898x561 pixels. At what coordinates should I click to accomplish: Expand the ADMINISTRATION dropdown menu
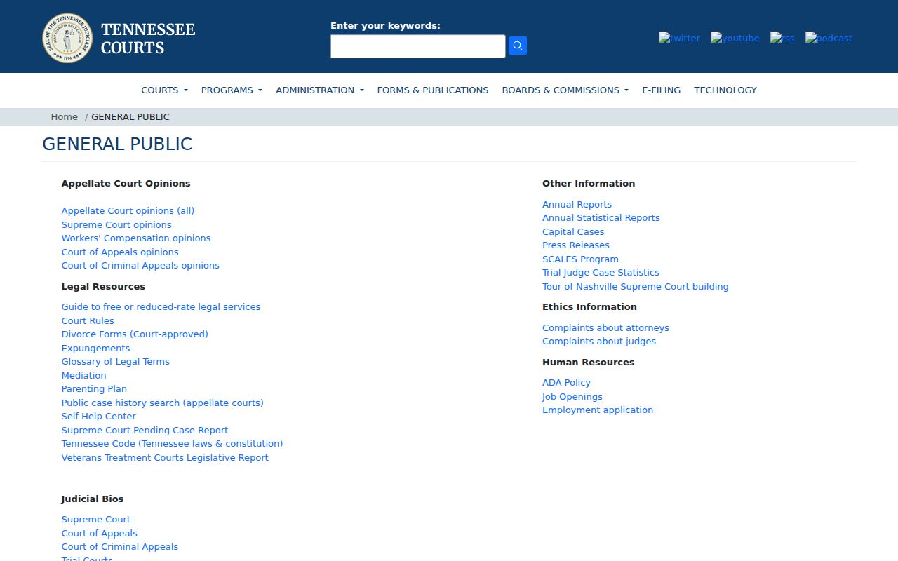320,90
